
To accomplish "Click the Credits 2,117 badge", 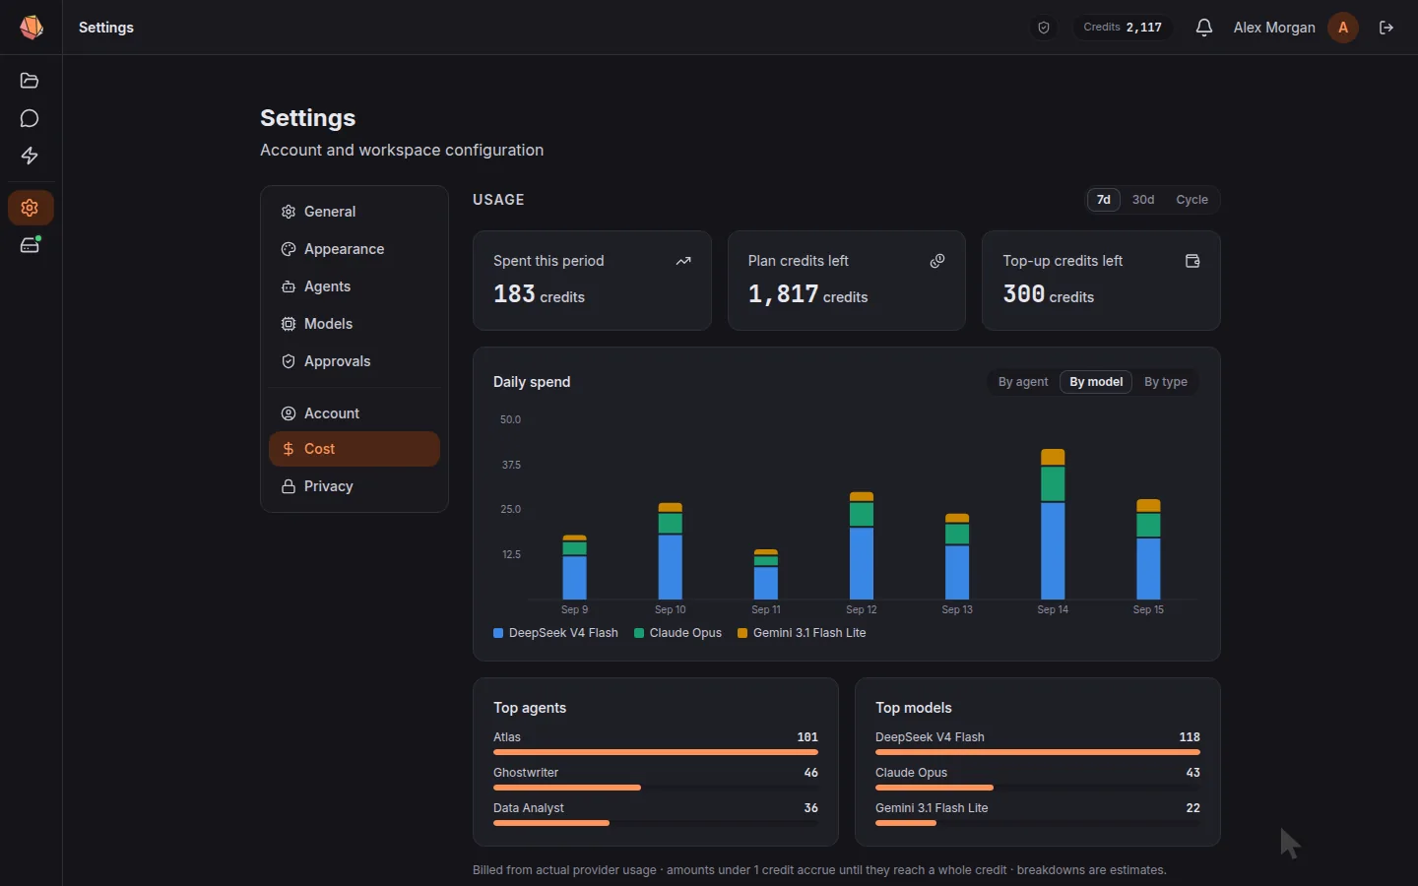I will 1123,28.
